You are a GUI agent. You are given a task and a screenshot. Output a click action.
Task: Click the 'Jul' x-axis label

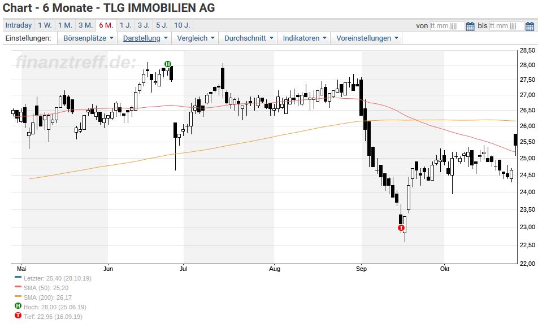[183, 269]
